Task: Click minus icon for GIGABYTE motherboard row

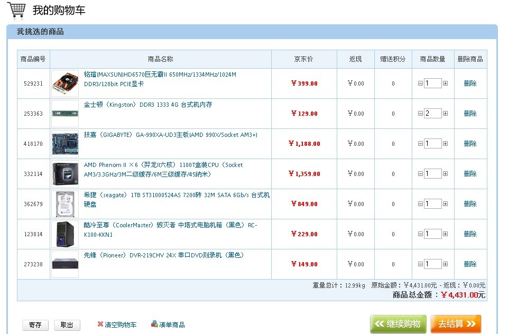Action: [420, 144]
